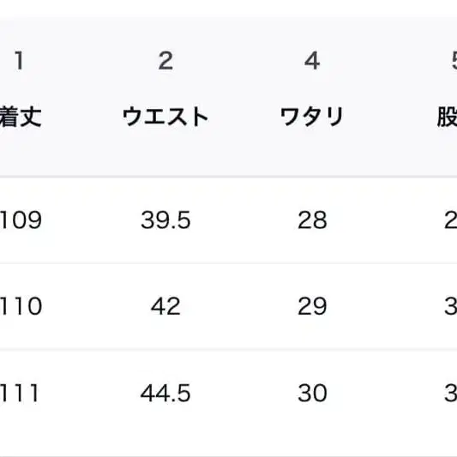The image size is (457, 457).
Task: Click the 109 length value
Action: (21, 219)
